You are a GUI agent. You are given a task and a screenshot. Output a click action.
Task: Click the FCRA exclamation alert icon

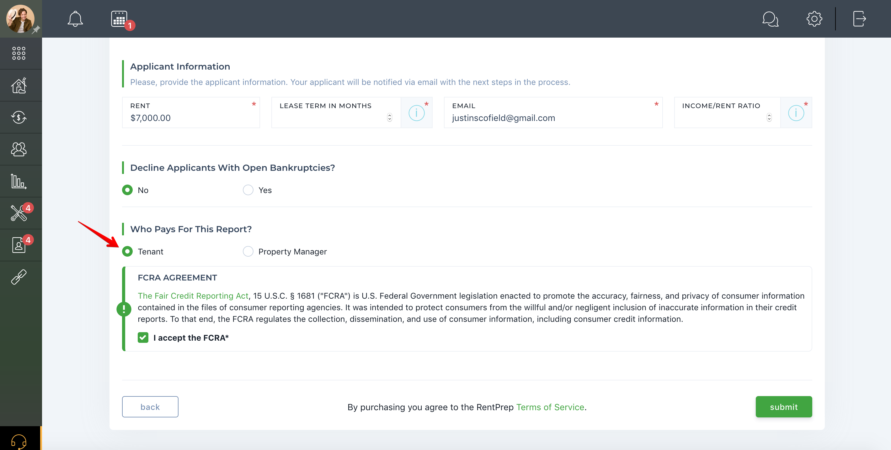tap(124, 309)
